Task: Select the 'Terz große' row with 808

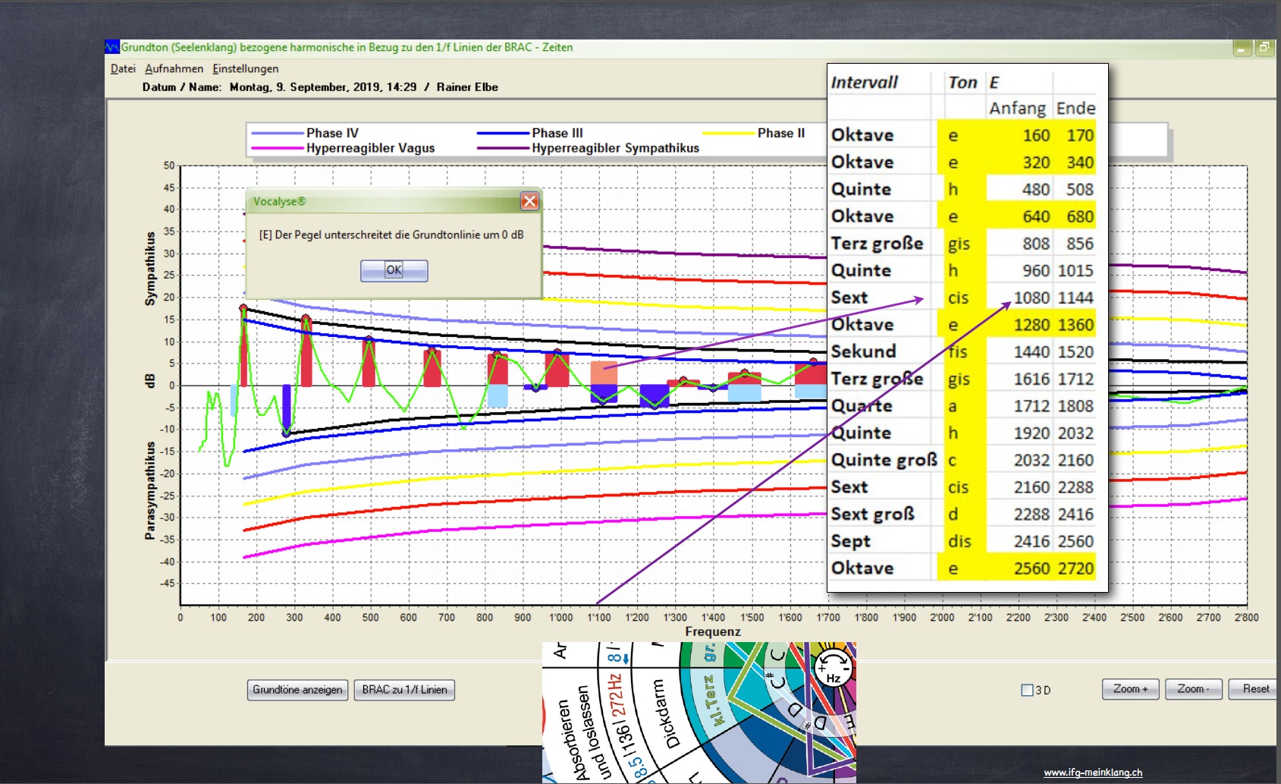Action: click(x=962, y=244)
